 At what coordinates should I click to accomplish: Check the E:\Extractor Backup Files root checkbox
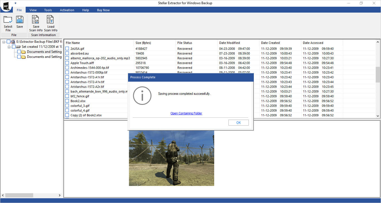[x=9, y=42]
